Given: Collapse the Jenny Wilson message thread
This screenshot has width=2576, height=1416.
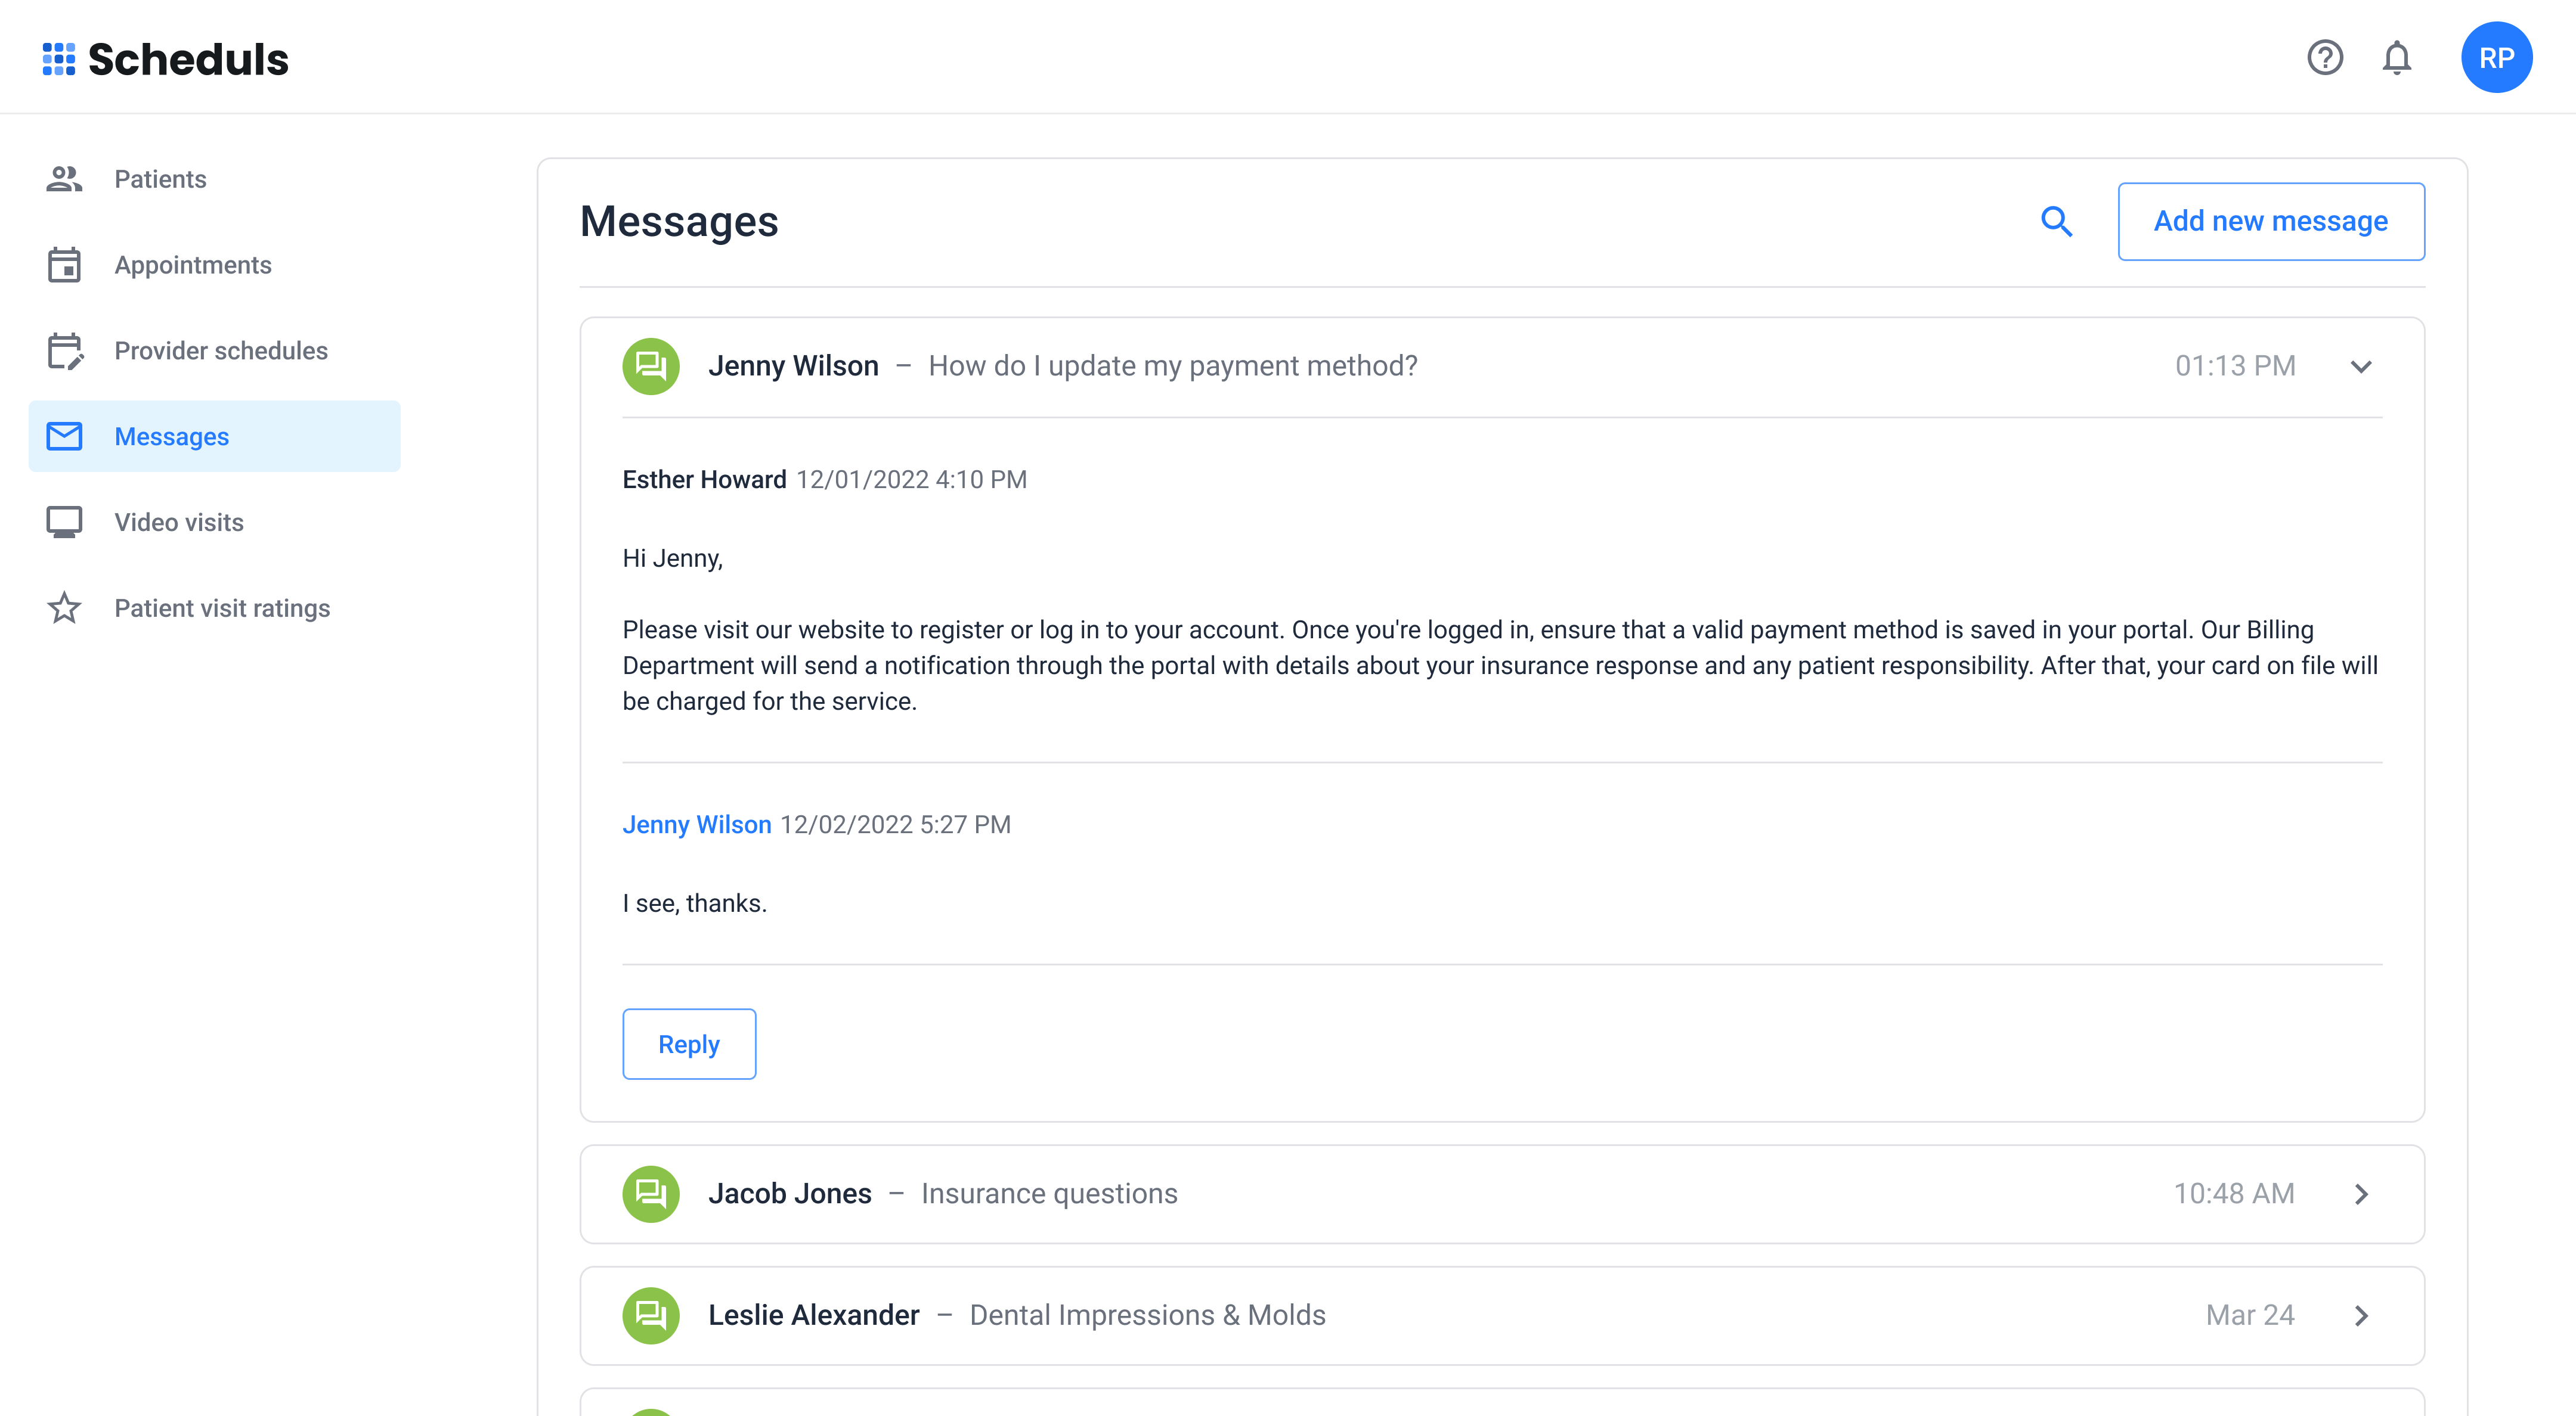Looking at the screenshot, I should pos(2361,367).
